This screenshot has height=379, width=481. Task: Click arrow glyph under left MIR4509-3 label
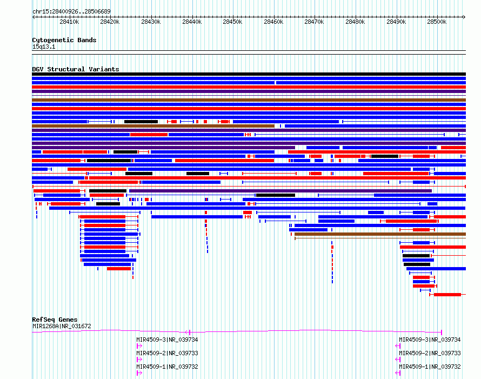click(139, 346)
